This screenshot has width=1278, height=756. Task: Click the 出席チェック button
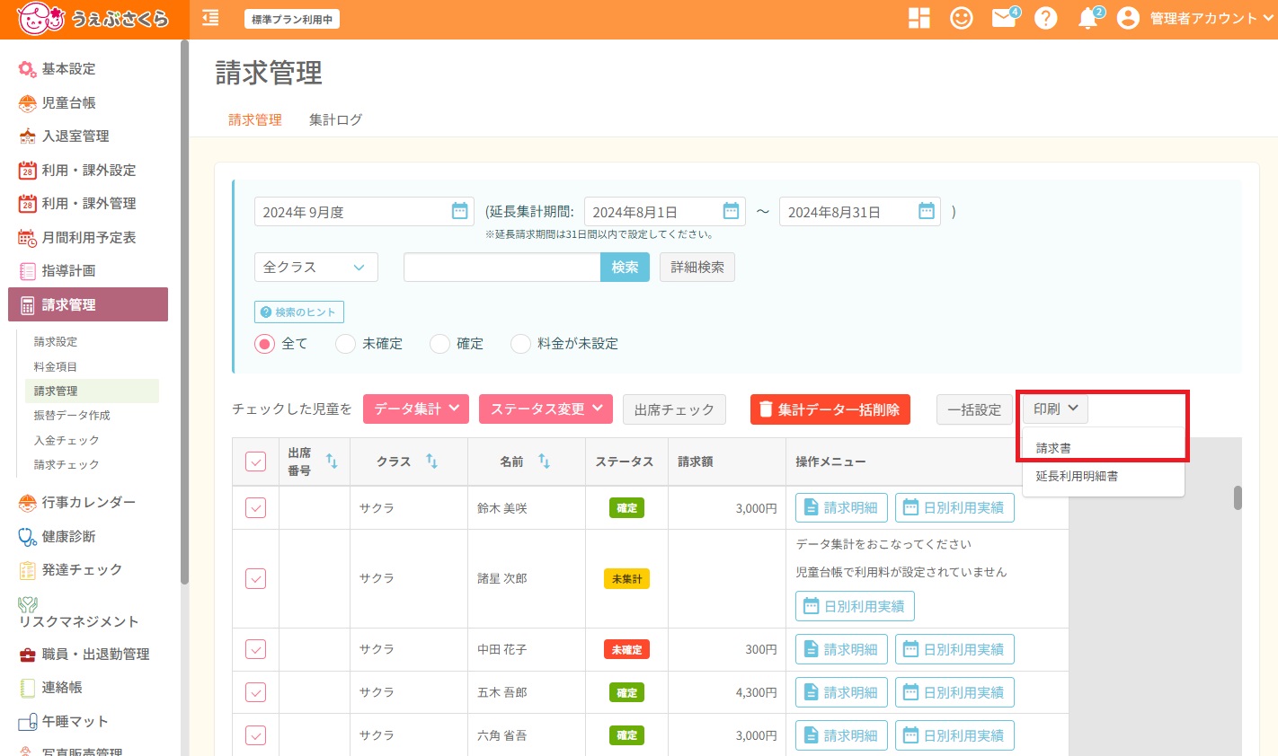(674, 409)
